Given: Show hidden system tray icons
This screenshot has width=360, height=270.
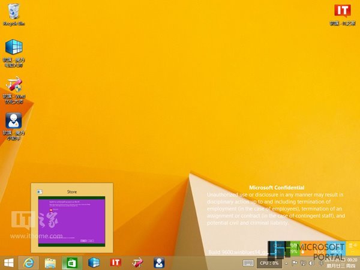Looking at the screenshot, I should pos(286,263).
